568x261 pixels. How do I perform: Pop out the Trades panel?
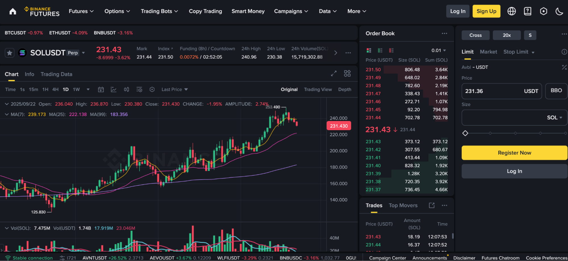point(432,205)
